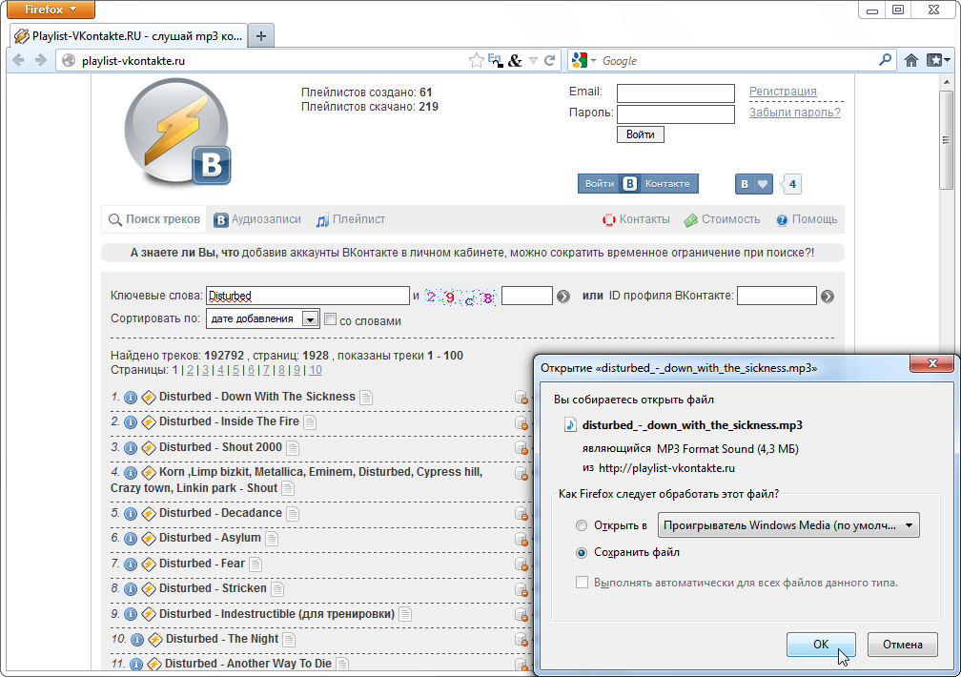
Task: Click the info icon for Disturbed - Stricken
Action: [x=131, y=589]
